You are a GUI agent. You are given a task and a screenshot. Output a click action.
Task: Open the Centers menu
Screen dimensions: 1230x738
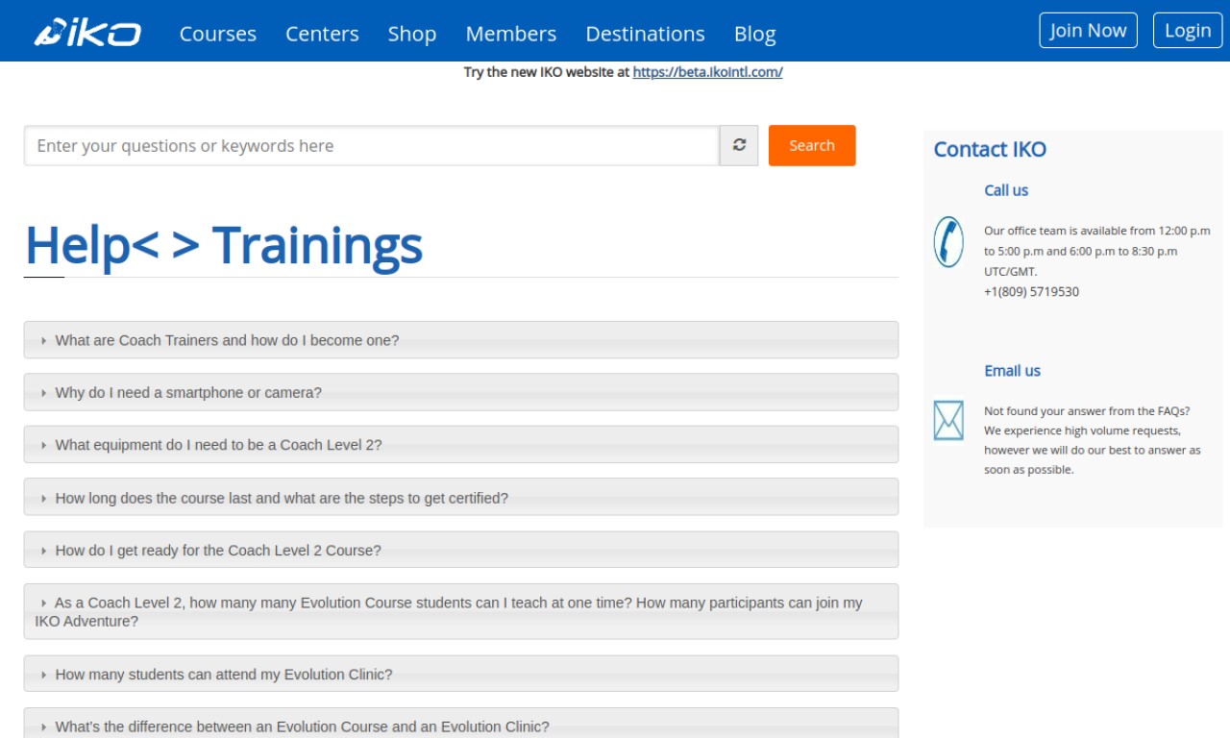pyautogui.click(x=322, y=34)
